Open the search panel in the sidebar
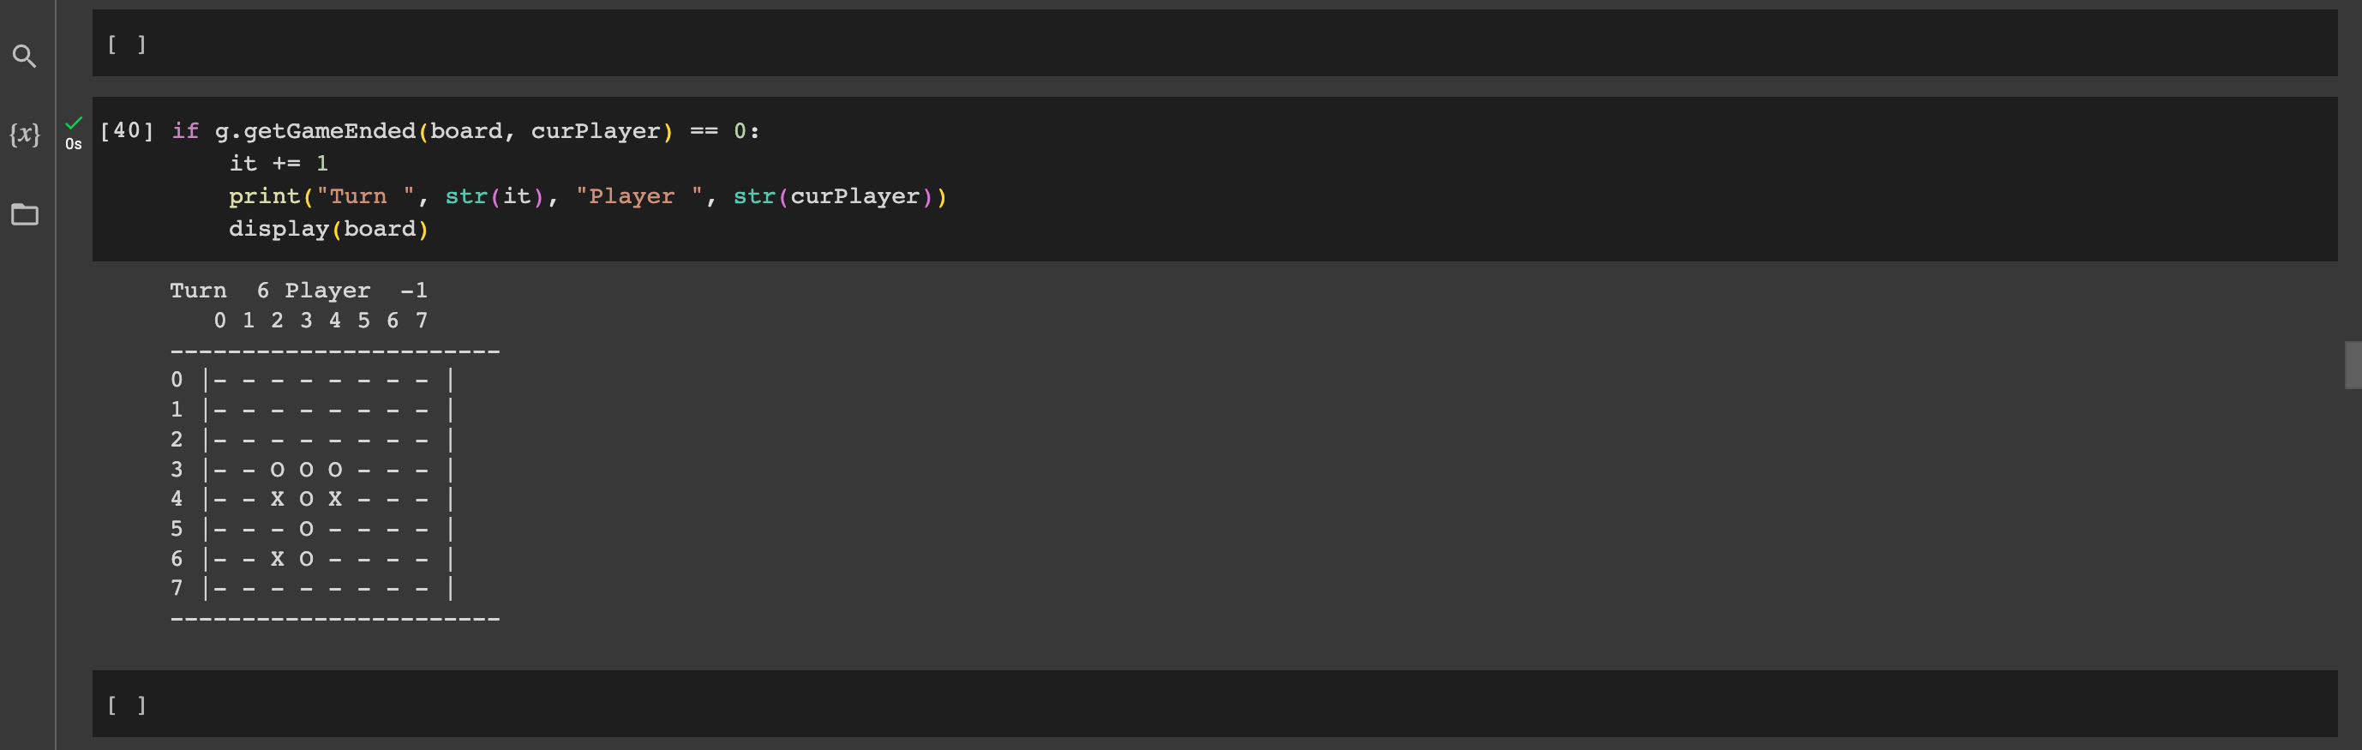Screen dimensions: 2362x750 point(25,57)
